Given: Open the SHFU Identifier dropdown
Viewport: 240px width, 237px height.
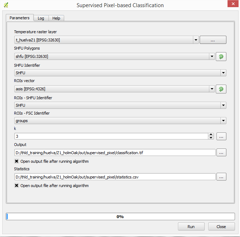Looking at the screenshot, I should coord(223,73).
